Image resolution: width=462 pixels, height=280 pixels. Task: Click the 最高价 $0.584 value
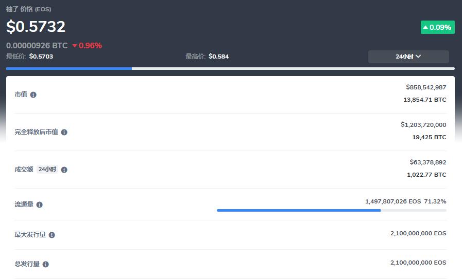tap(218, 57)
